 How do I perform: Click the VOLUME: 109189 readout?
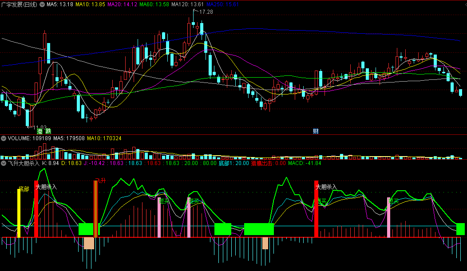29,138
